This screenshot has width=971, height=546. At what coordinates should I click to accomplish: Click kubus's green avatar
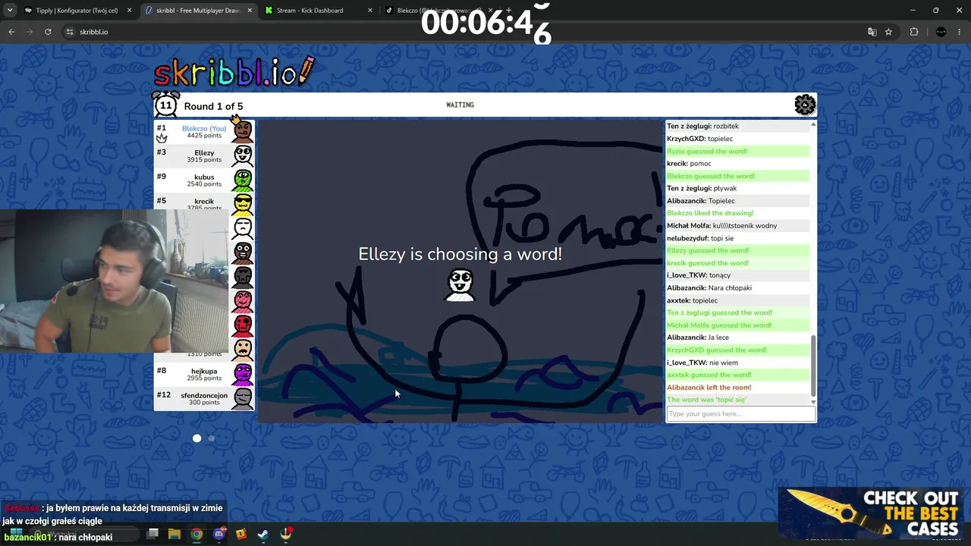[x=243, y=180]
